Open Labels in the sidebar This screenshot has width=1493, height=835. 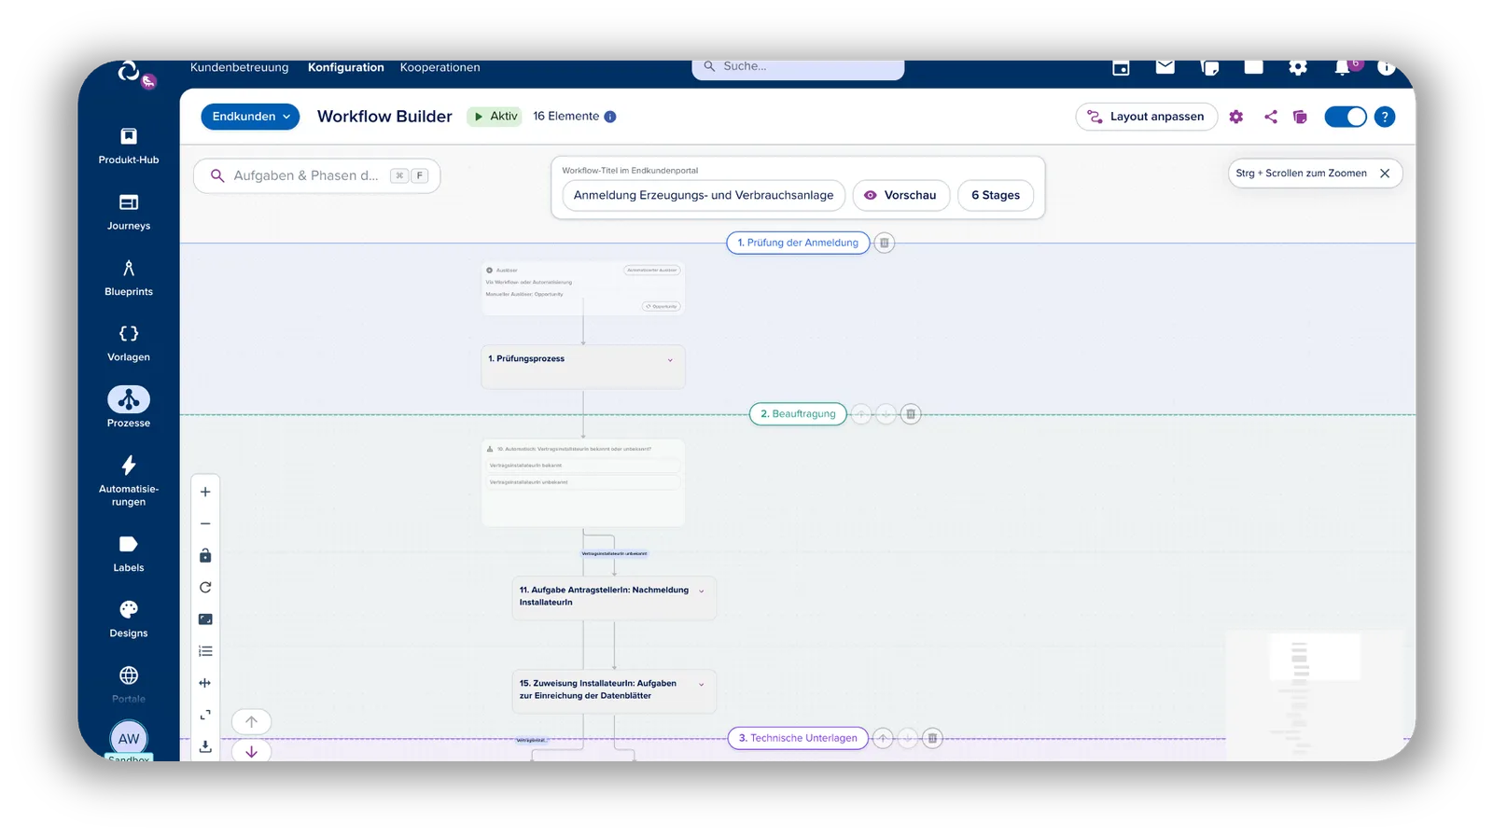[129, 554]
